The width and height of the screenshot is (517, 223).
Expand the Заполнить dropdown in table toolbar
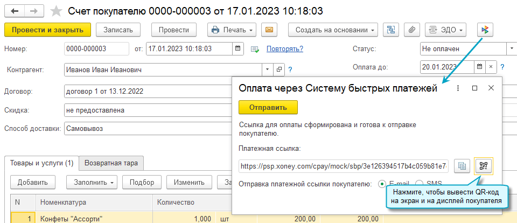[92, 182]
